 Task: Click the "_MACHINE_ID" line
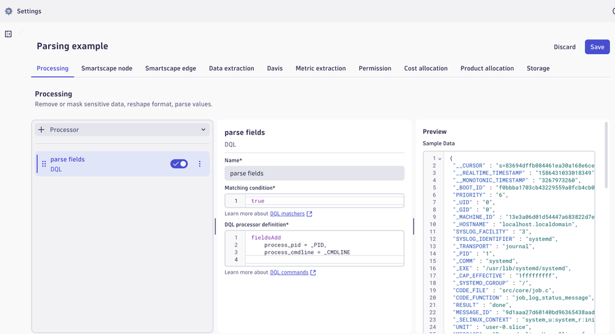click(524, 217)
